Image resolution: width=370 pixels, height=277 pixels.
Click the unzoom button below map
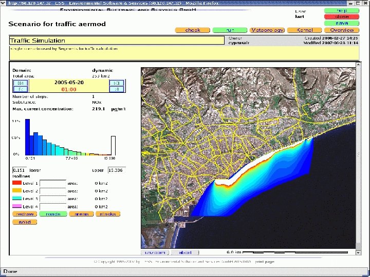click(x=155, y=252)
